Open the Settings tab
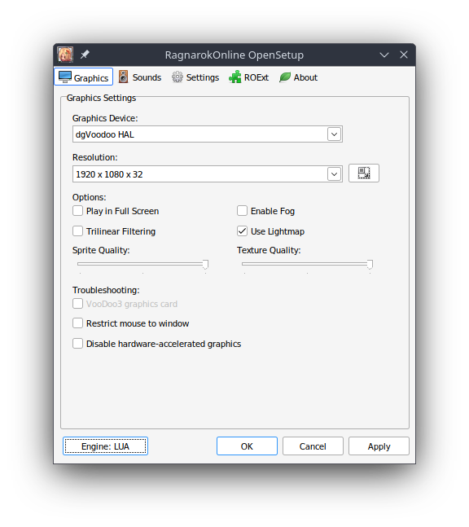 [x=195, y=77]
